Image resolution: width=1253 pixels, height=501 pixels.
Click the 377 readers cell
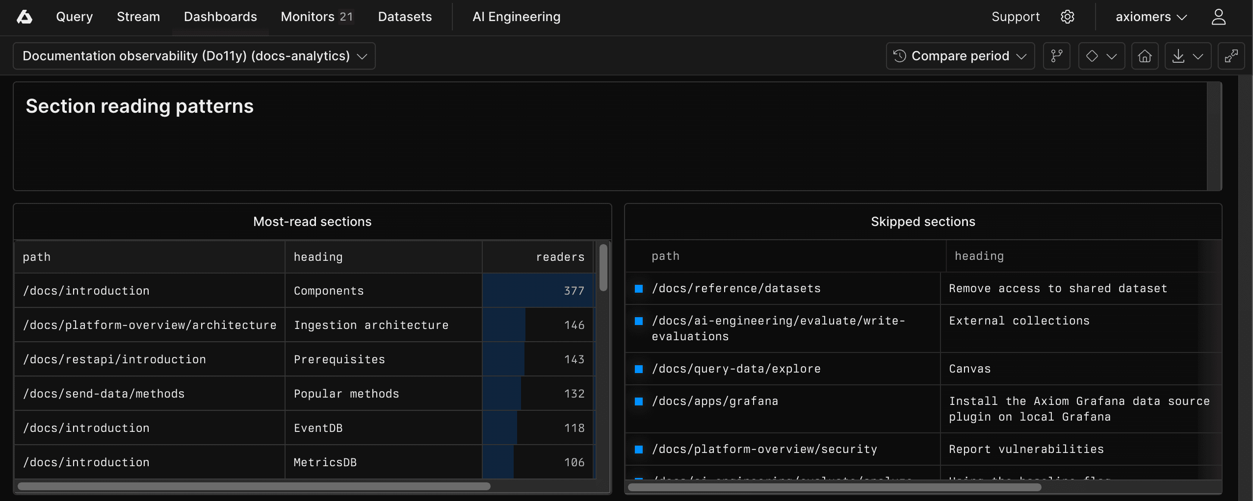tap(538, 291)
